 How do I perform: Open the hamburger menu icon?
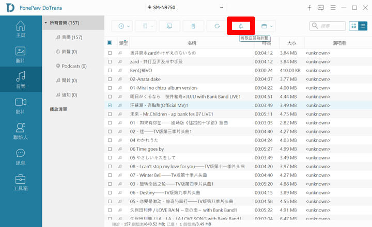click(333, 8)
